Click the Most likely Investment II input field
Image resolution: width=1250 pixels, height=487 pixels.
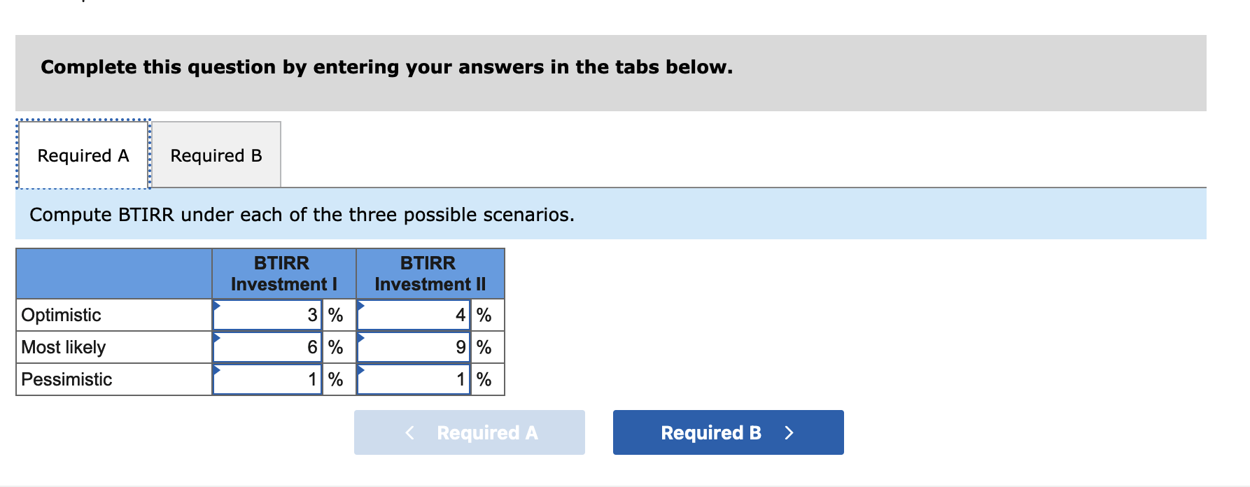coord(413,347)
